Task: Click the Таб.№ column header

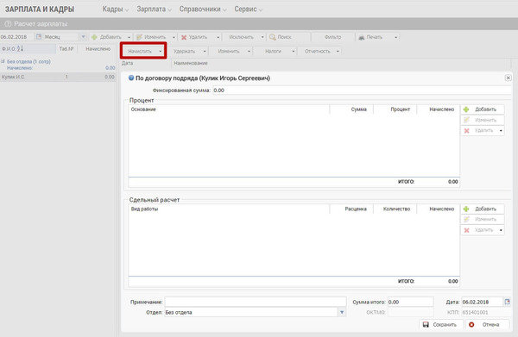Action: (66, 49)
